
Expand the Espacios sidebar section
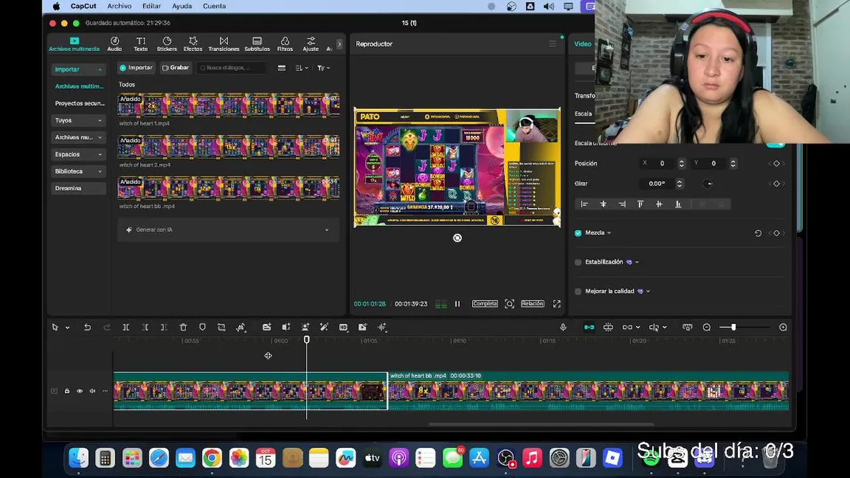(x=79, y=154)
